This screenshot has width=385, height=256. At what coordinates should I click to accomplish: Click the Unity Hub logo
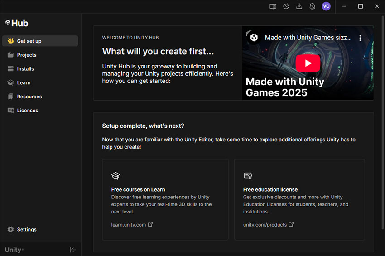(x=17, y=23)
